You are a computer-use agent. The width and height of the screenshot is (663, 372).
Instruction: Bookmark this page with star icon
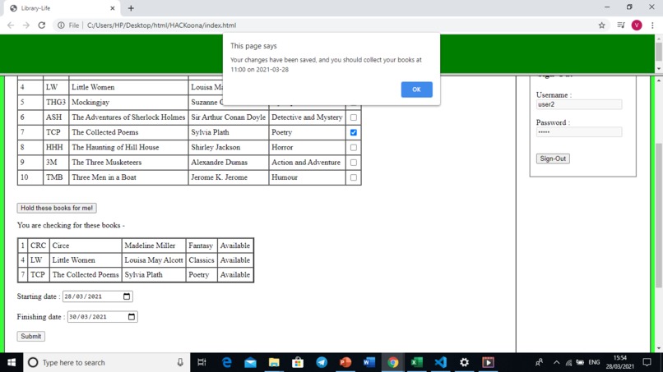601,25
